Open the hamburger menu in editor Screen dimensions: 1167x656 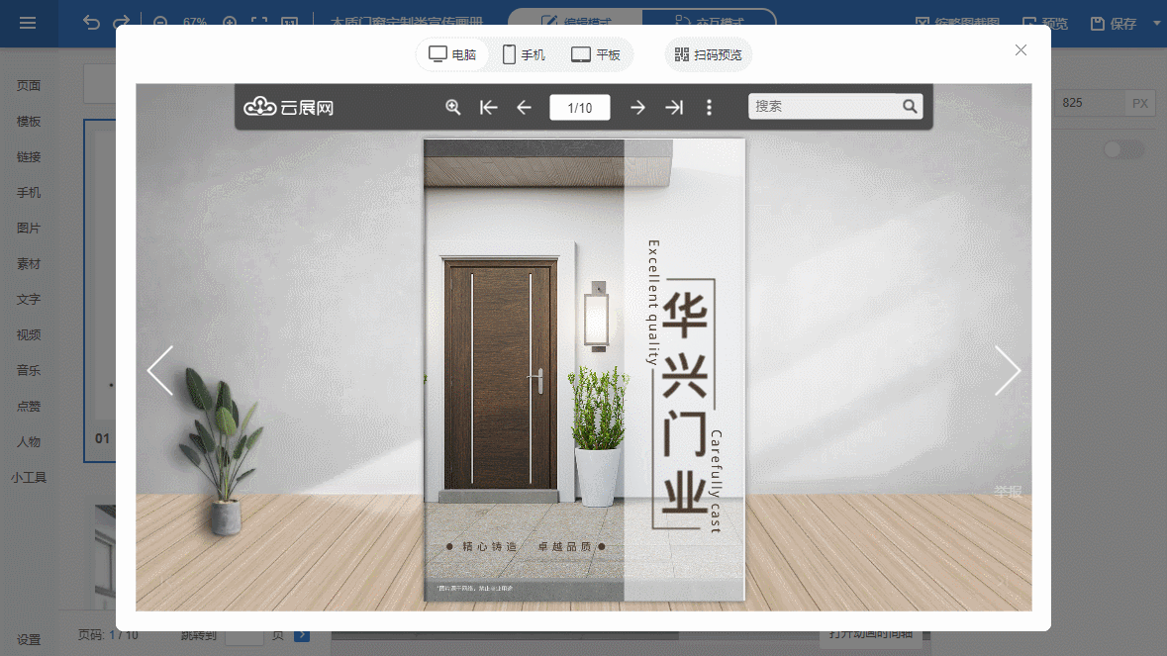[x=28, y=23]
